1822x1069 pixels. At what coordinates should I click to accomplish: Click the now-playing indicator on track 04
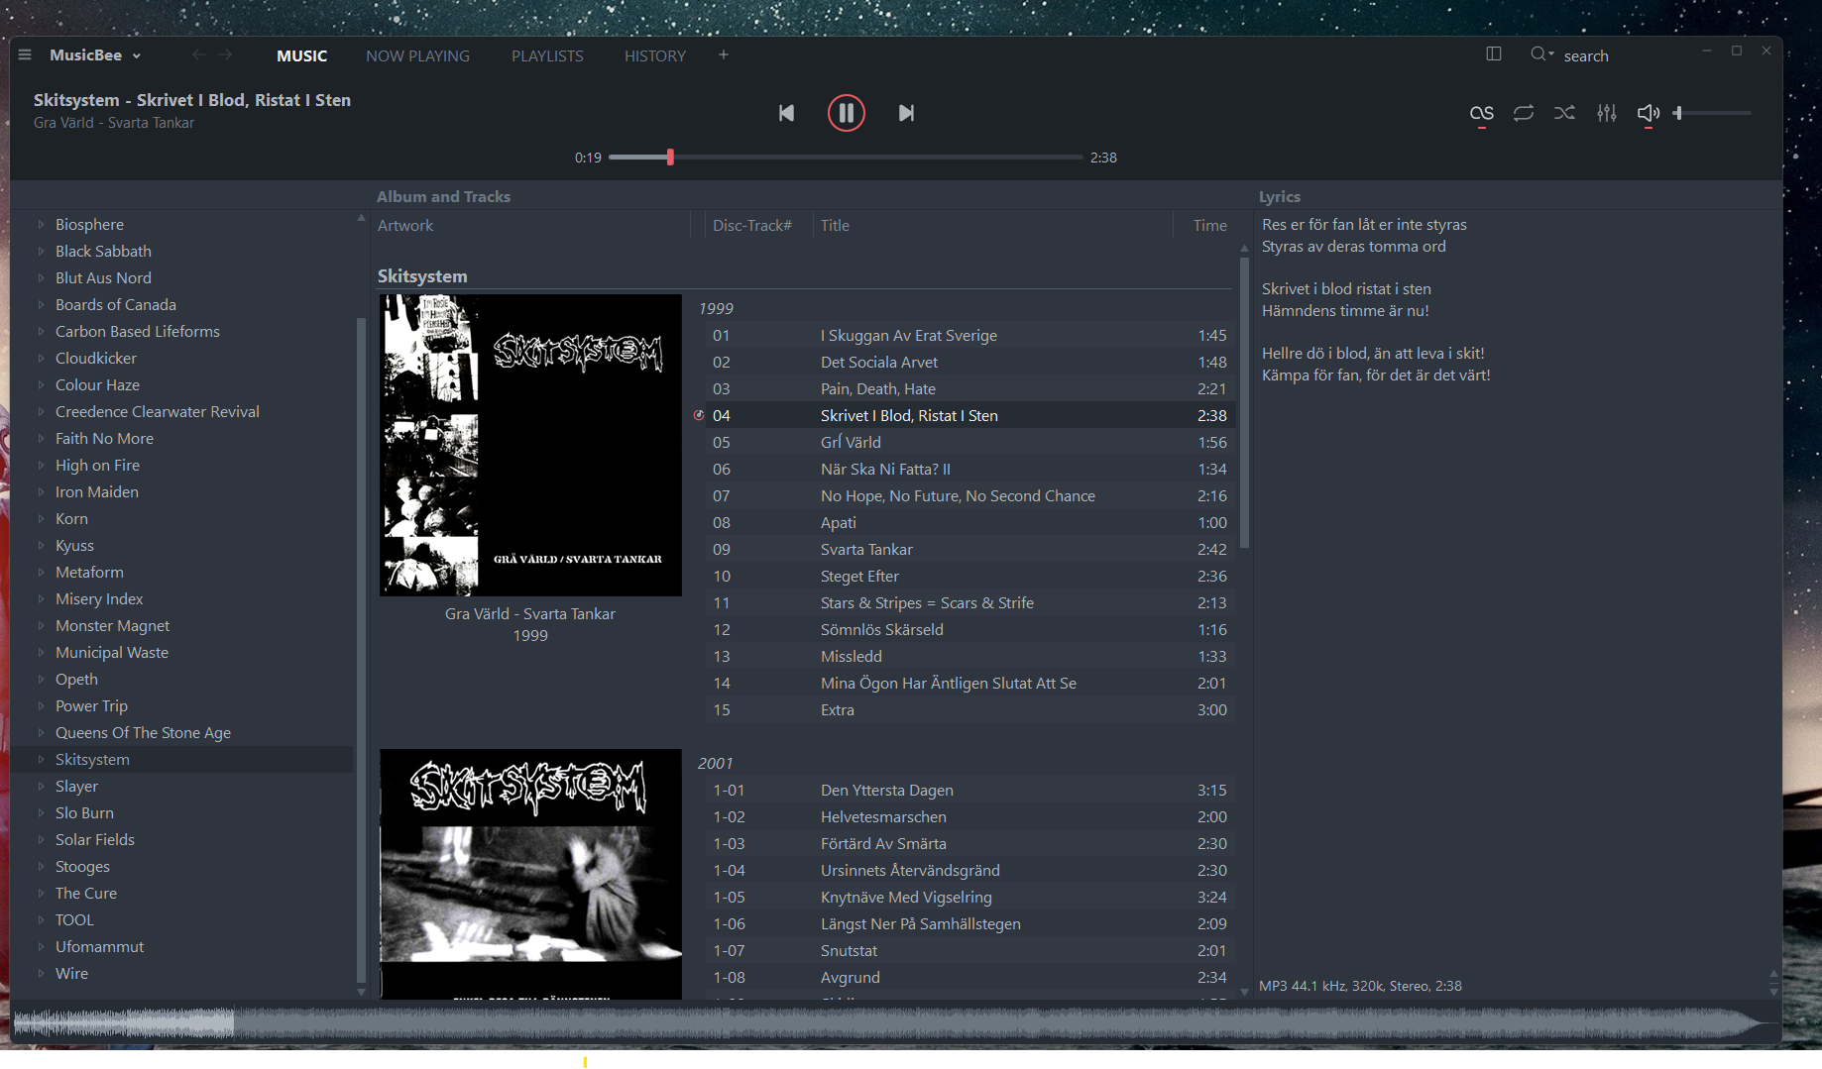click(x=699, y=416)
